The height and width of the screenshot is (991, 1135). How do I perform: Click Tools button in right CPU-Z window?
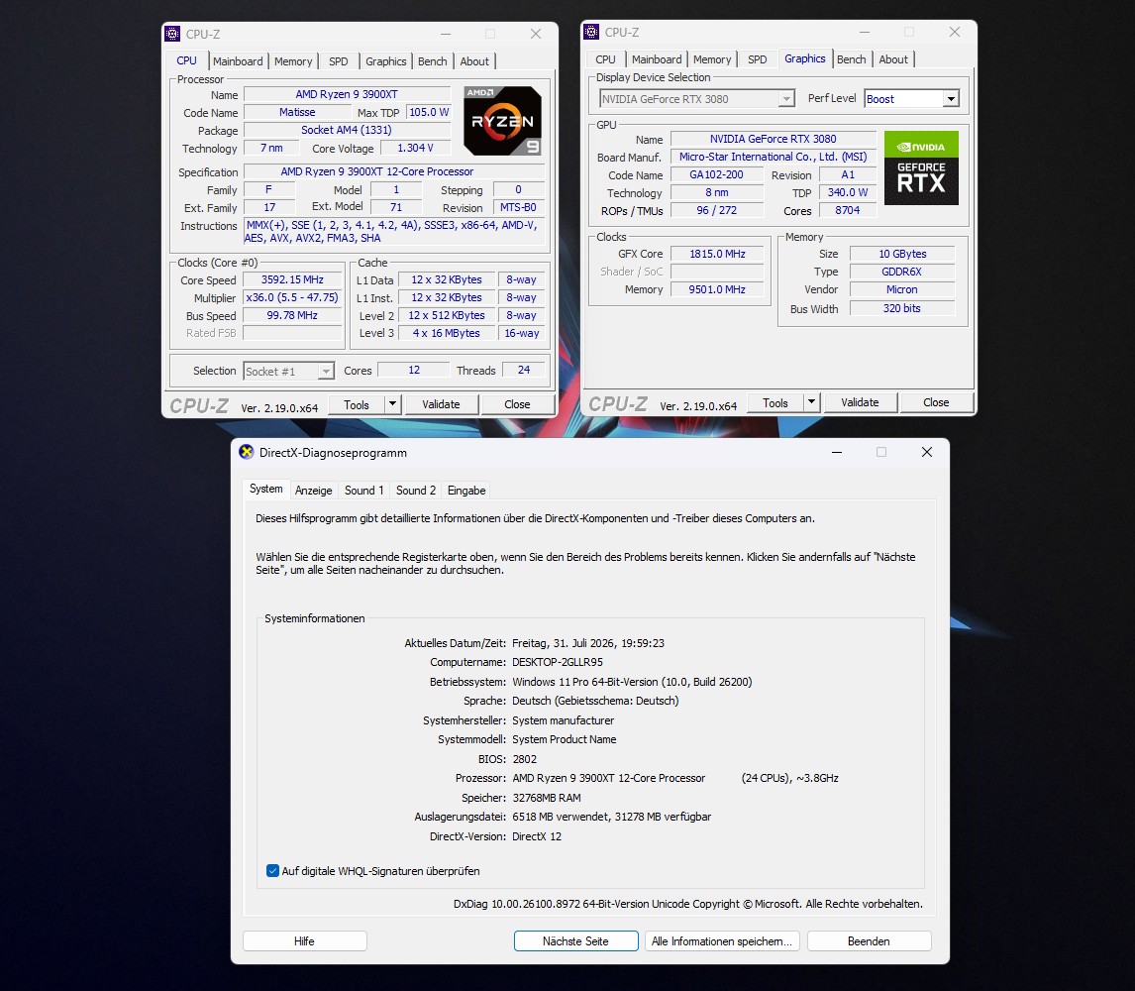pyautogui.click(x=775, y=402)
